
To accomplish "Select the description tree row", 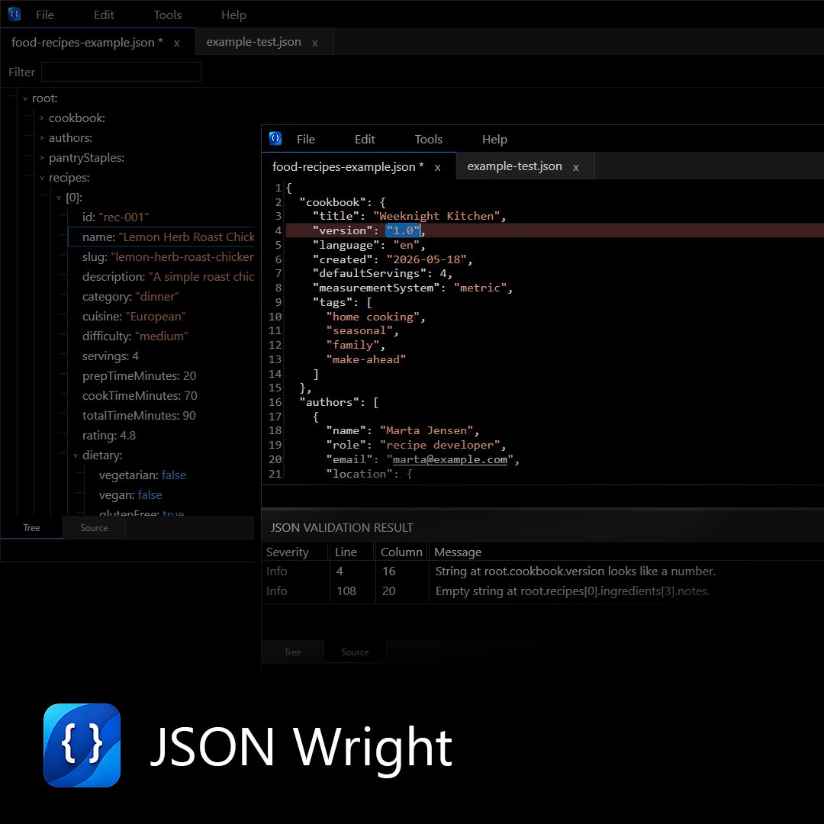I will pyautogui.click(x=168, y=277).
